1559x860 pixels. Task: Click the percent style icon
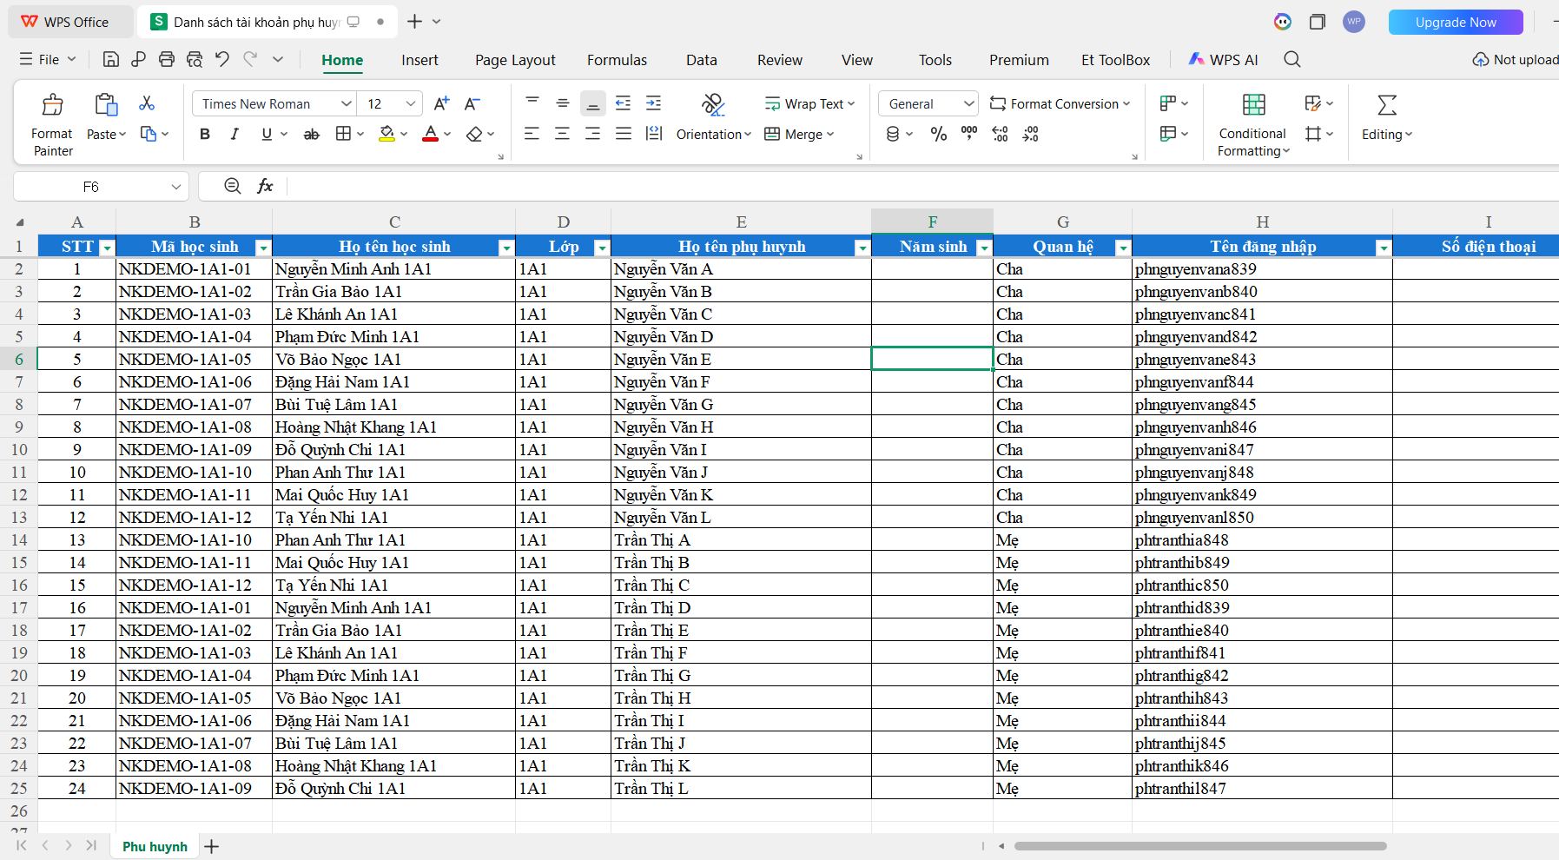coord(939,134)
